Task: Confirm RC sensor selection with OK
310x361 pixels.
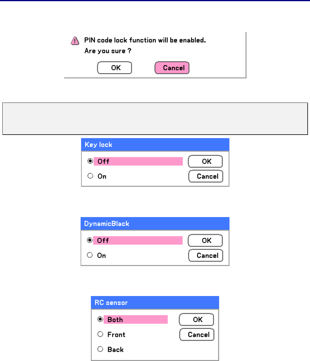Action: 196,320
